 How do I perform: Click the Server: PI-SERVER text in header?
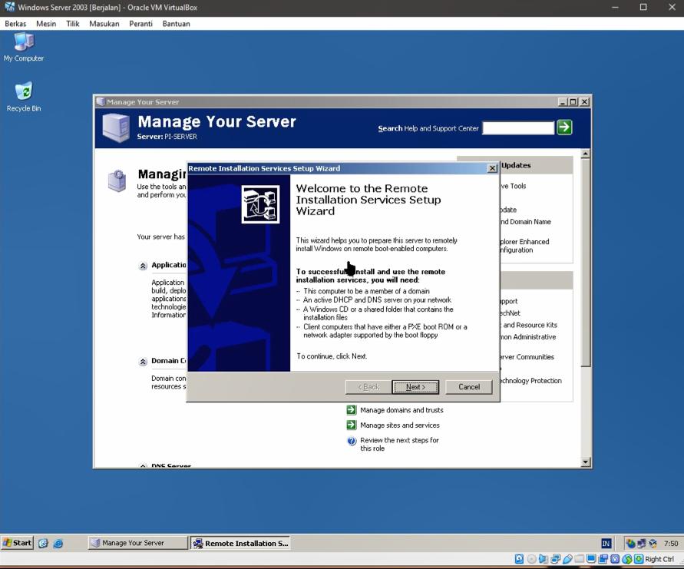click(167, 136)
